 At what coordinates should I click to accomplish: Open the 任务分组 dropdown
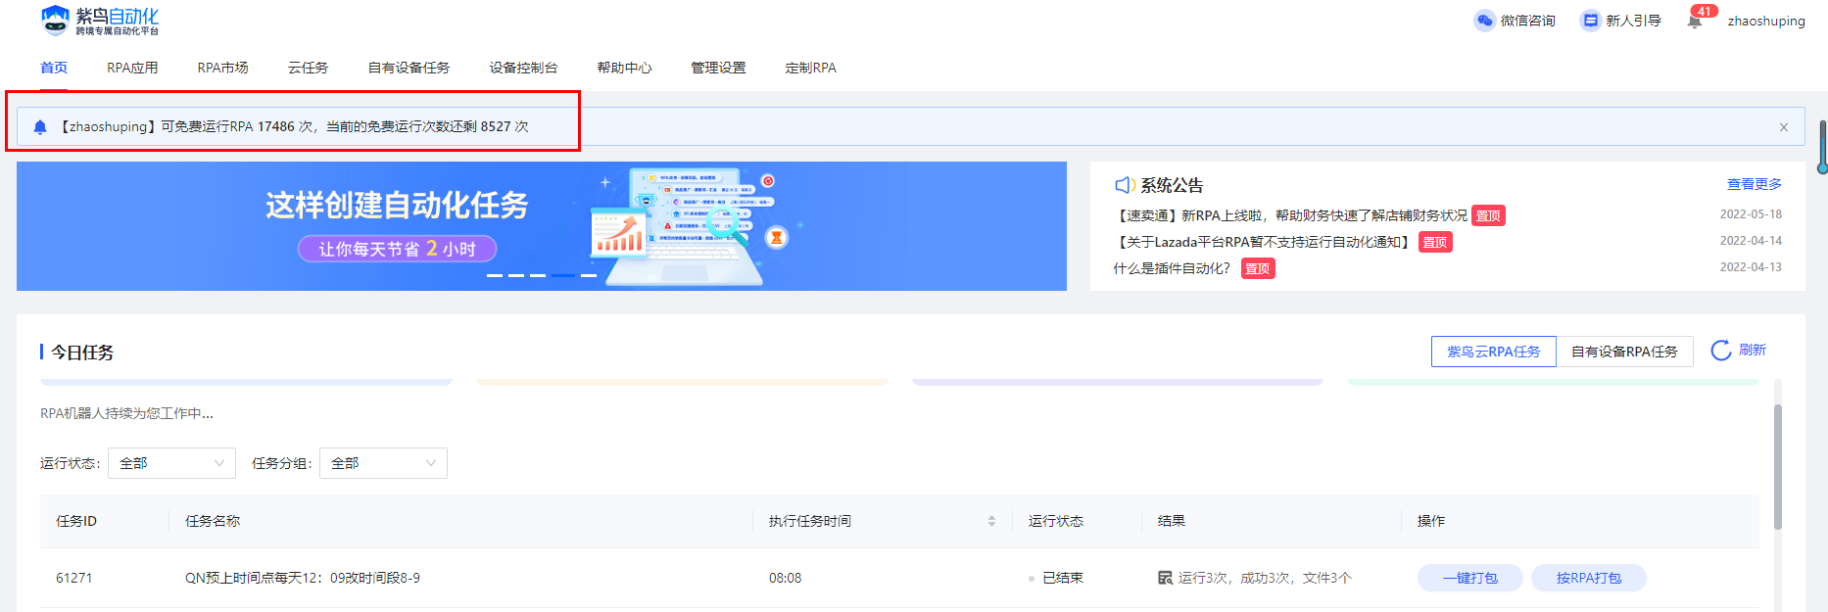click(383, 463)
